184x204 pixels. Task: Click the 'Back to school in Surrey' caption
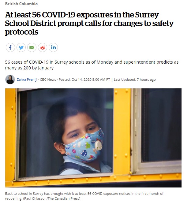[x=84, y=196]
